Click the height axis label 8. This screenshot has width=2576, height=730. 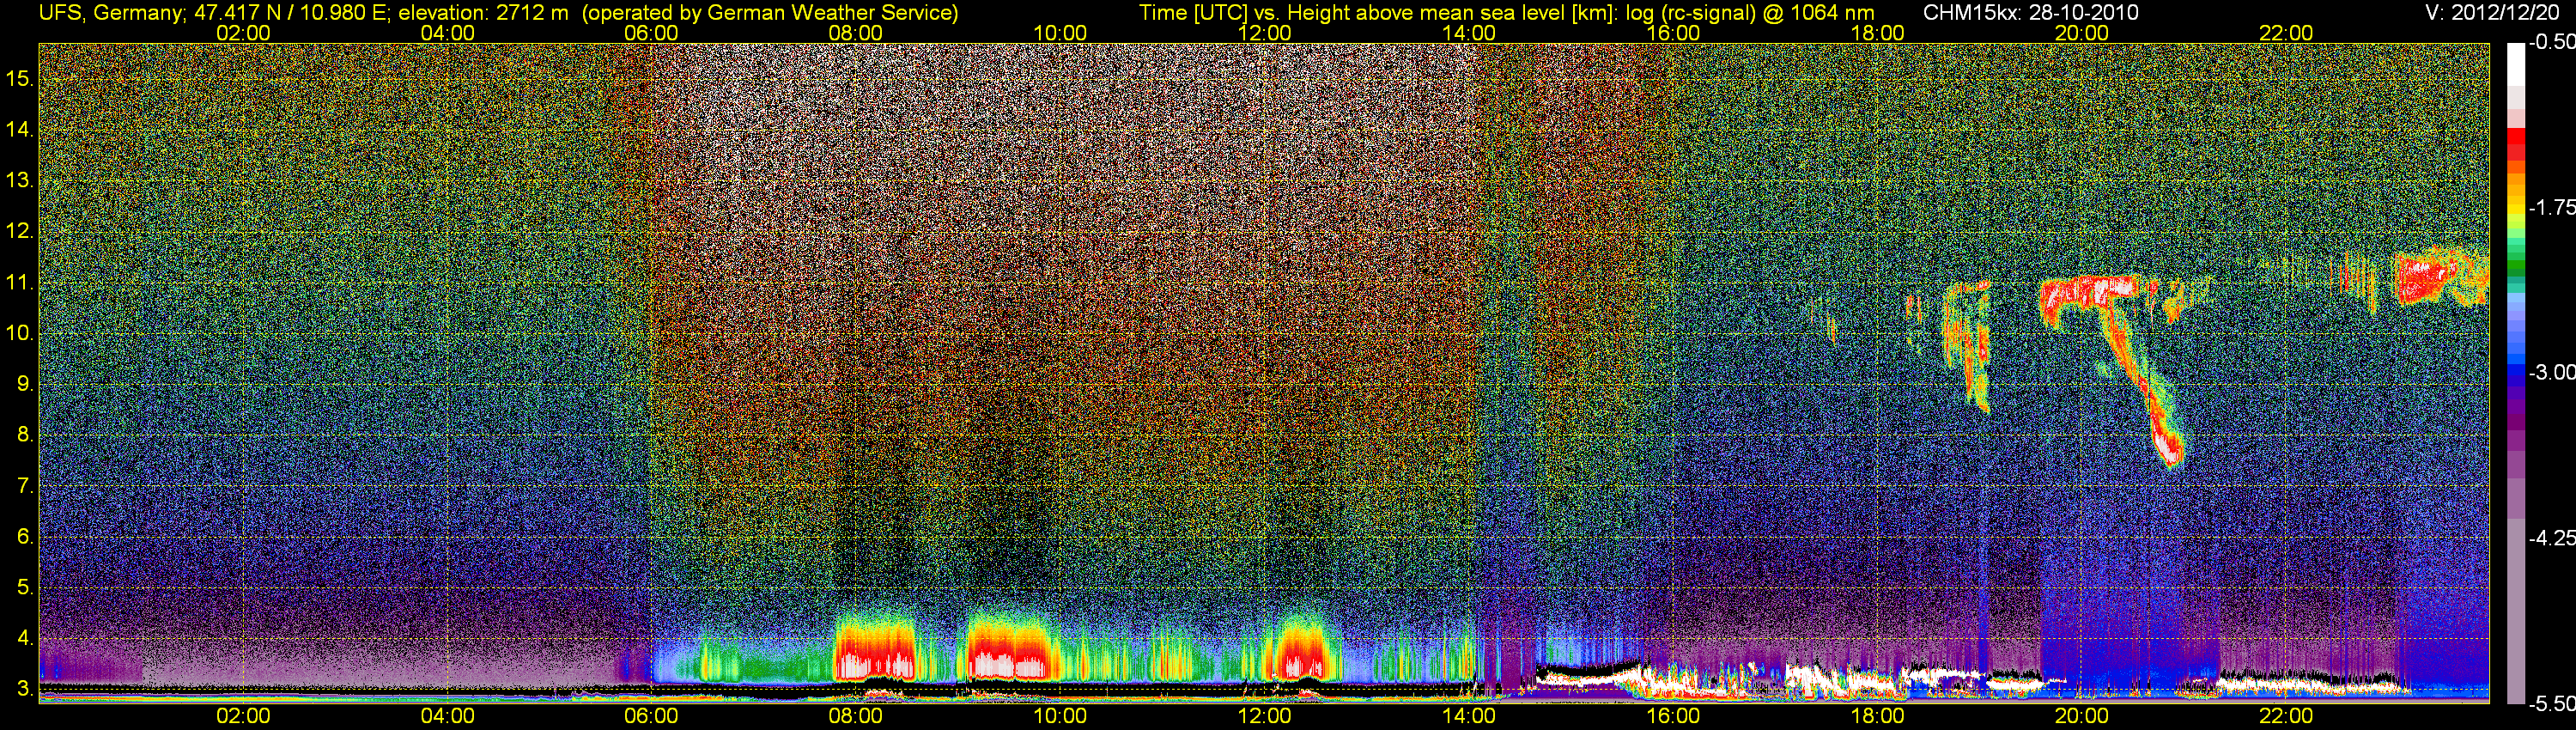(x=25, y=435)
